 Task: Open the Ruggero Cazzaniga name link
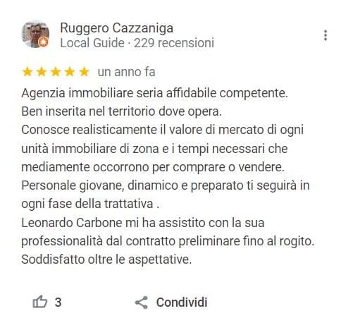(x=117, y=28)
